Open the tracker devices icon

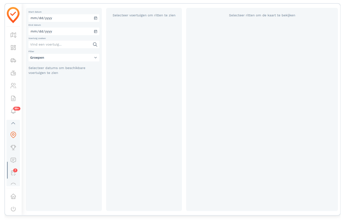(13, 73)
